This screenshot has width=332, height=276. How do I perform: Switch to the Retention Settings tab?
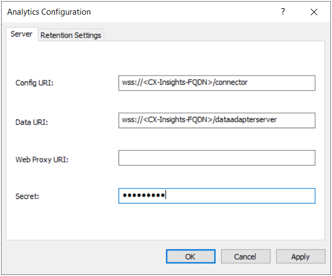coord(71,35)
